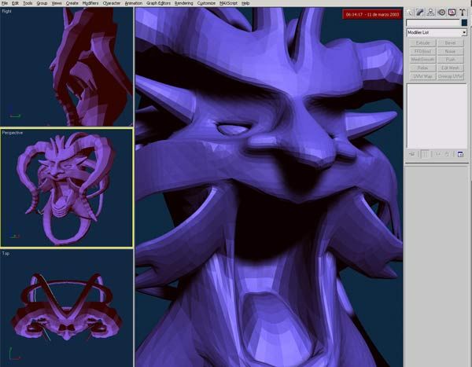Click the Unwrap UVW modifier button
This screenshot has height=367, width=472.
[x=450, y=76]
